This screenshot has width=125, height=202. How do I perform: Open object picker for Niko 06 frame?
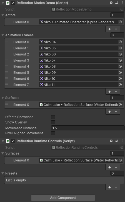(120, 54)
